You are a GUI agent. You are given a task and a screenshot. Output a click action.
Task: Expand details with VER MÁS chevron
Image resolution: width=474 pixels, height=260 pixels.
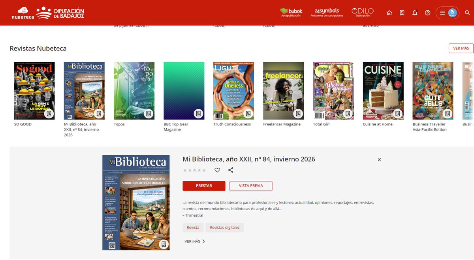[x=195, y=241]
